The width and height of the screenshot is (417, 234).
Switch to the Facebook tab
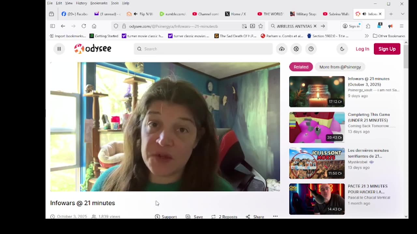(75, 14)
